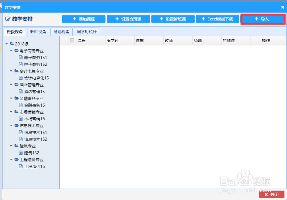
Task: Click the folder icon of 电子商务专业
Action: pyautogui.click(x=16, y=51)
